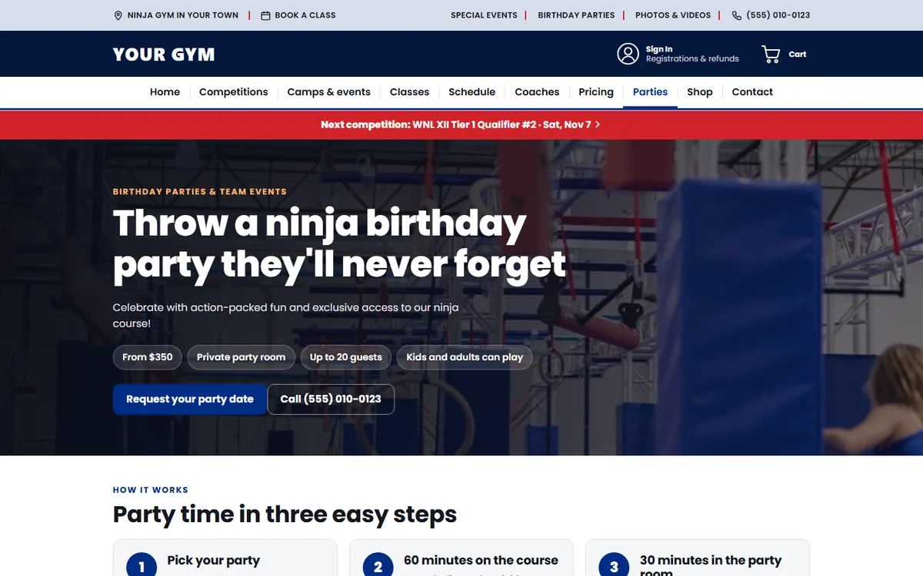
Task: Click Request your party date button
Action: click(x=190, y=399)
